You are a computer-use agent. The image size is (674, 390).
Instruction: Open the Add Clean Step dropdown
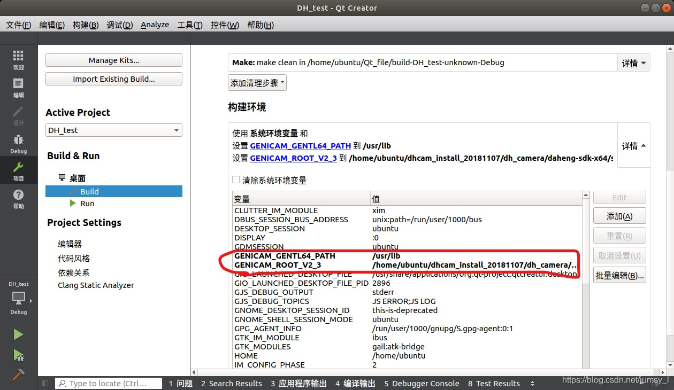pyautogui.click(x=257, y=83)
